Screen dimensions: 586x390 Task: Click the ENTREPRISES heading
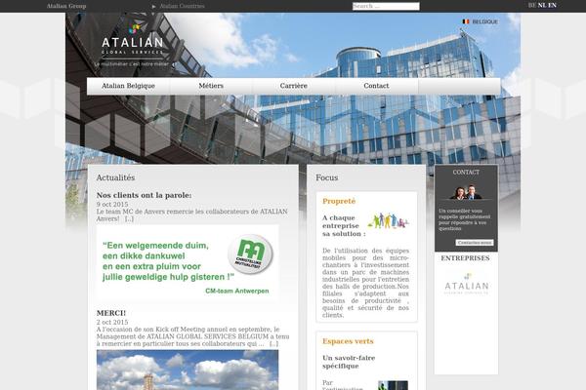click(x=465, y=258)
